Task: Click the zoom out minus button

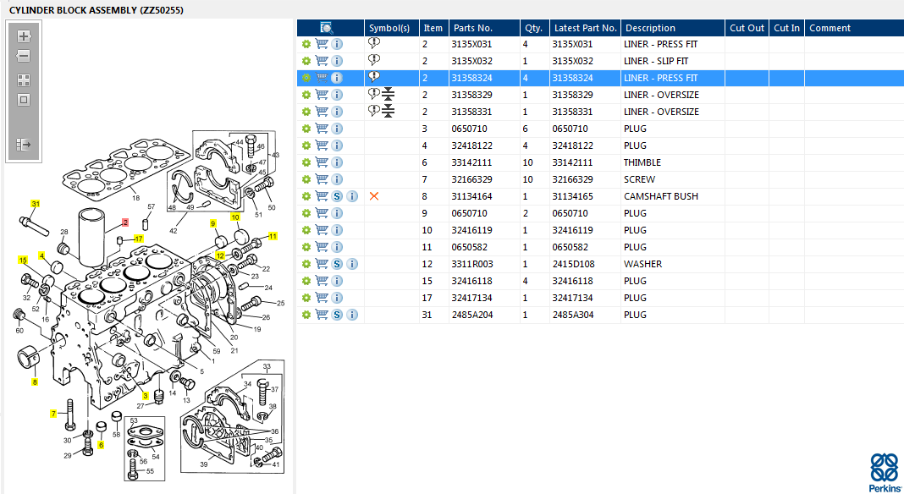Action: pyautogui.click(x=24, y=56)
